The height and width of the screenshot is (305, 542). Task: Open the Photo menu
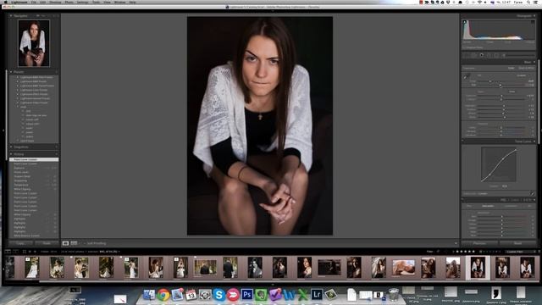click(69, 2)
